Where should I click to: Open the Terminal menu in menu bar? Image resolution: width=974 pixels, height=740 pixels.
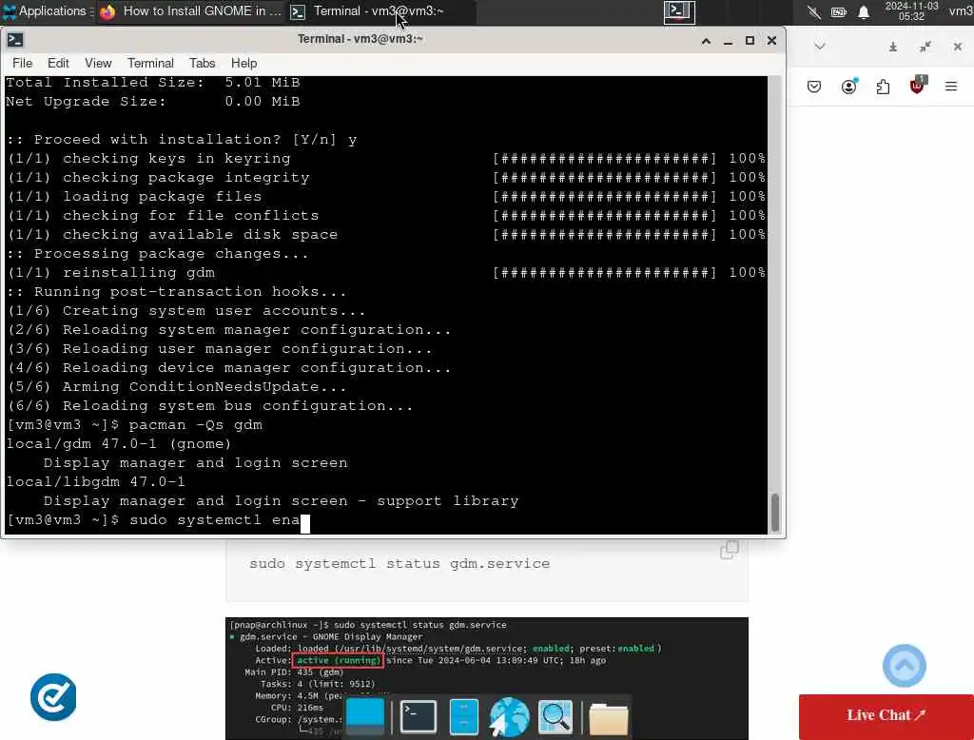pyautogui.click(x=150, y=64)
